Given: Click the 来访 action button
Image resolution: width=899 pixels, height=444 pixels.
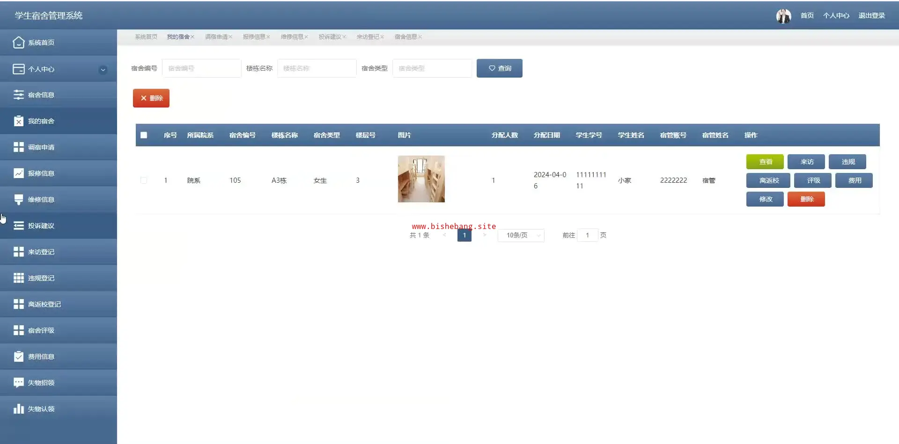Looking at the screenshot, I should pos(806,162).
